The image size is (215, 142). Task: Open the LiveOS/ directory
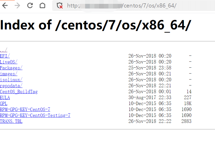click(9, 62)
